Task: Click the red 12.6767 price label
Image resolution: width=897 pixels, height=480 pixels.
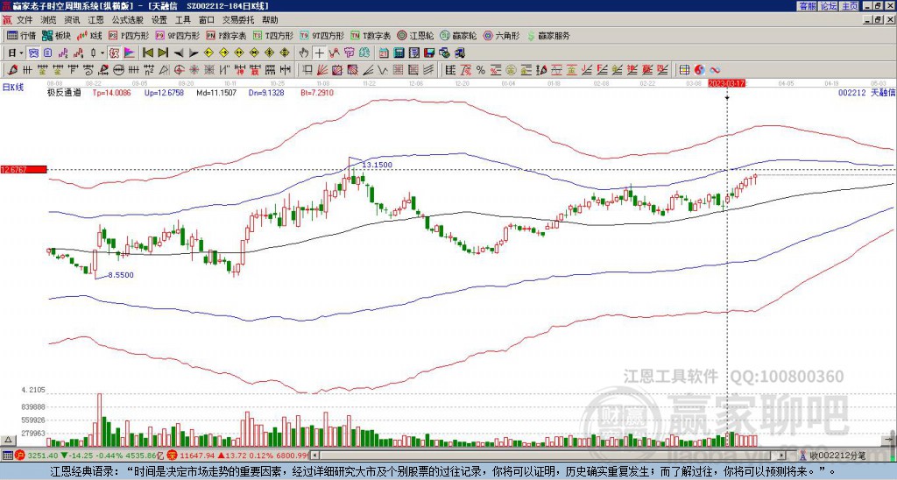Action: coord(24,169)
